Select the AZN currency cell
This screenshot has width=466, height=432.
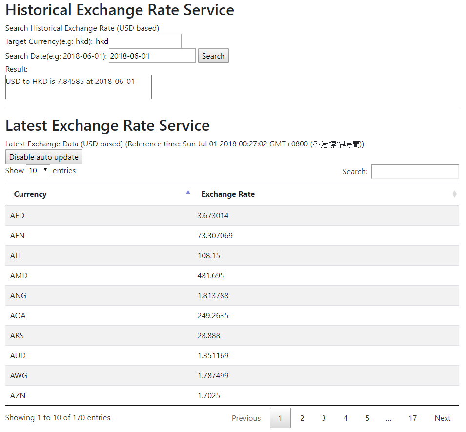coord(99,395)
